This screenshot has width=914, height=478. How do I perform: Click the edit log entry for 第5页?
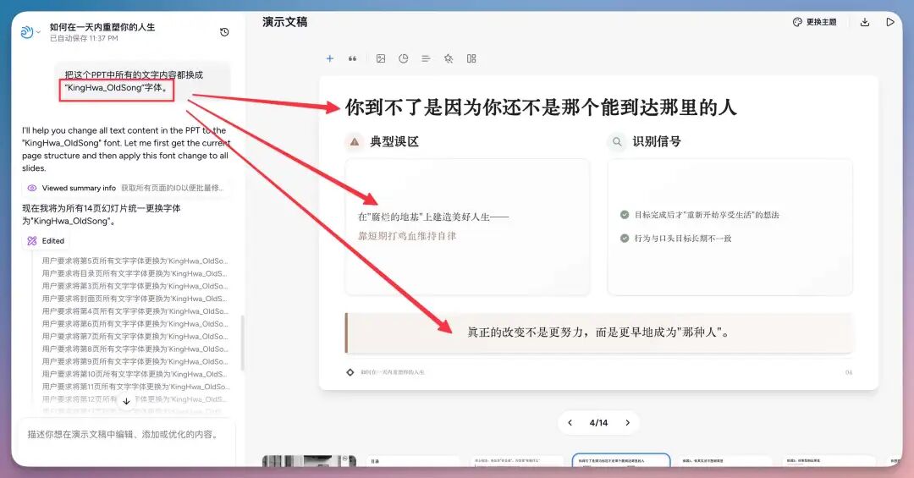pos(135,261)
